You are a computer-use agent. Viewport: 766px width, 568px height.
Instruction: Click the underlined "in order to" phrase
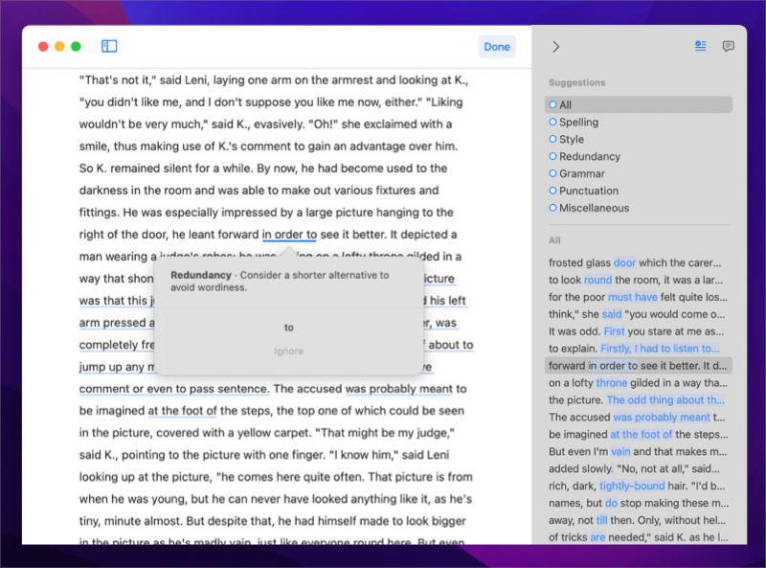(x=290, y=235)
